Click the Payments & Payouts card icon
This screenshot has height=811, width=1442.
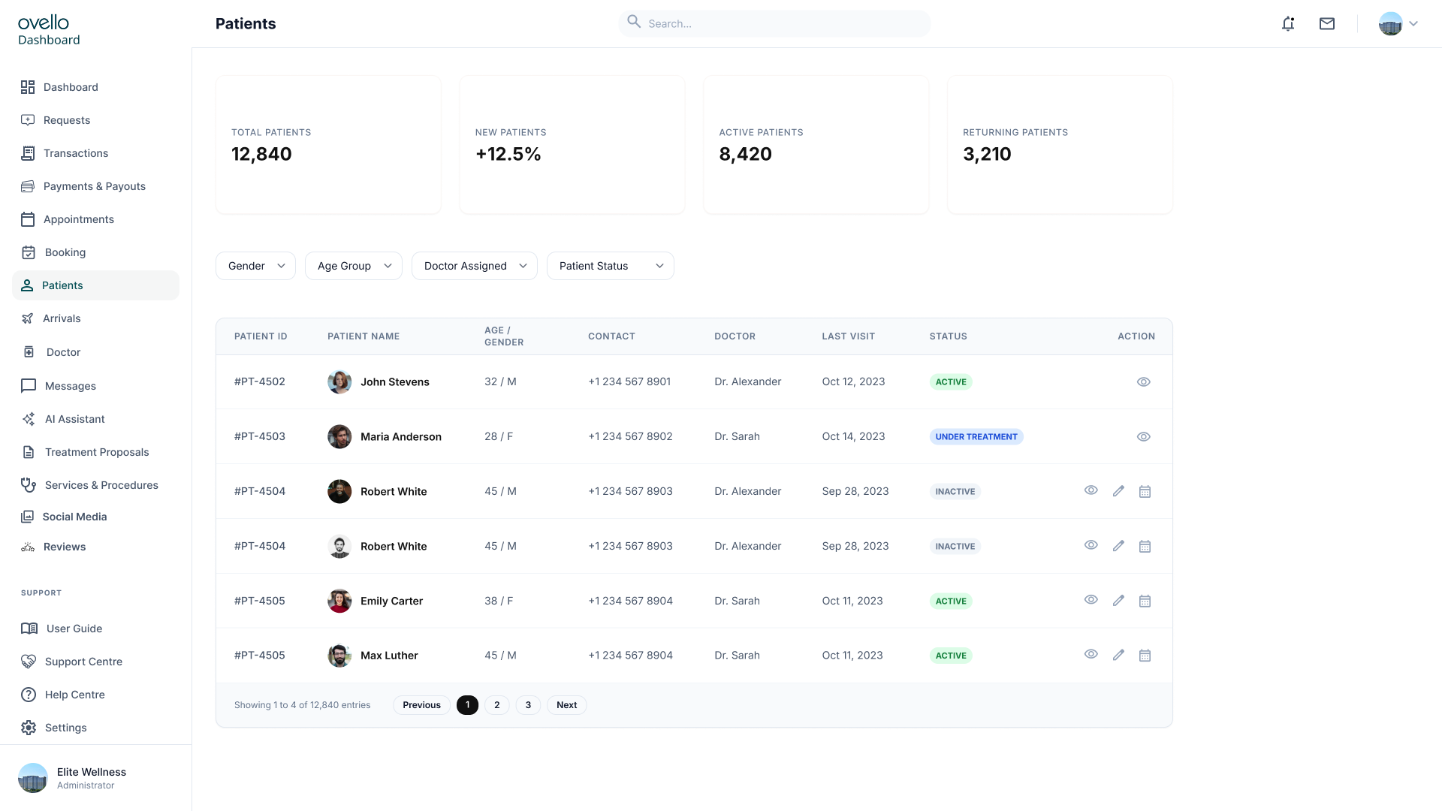[x=28, y=186]
